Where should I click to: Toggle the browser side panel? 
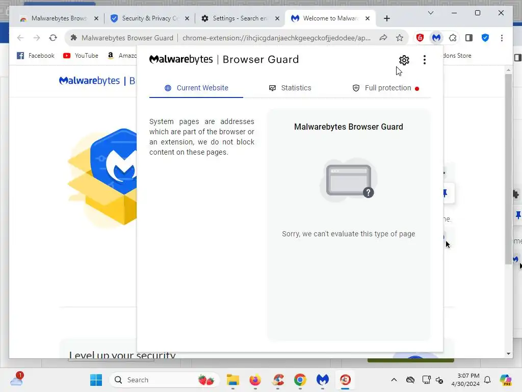469,38
